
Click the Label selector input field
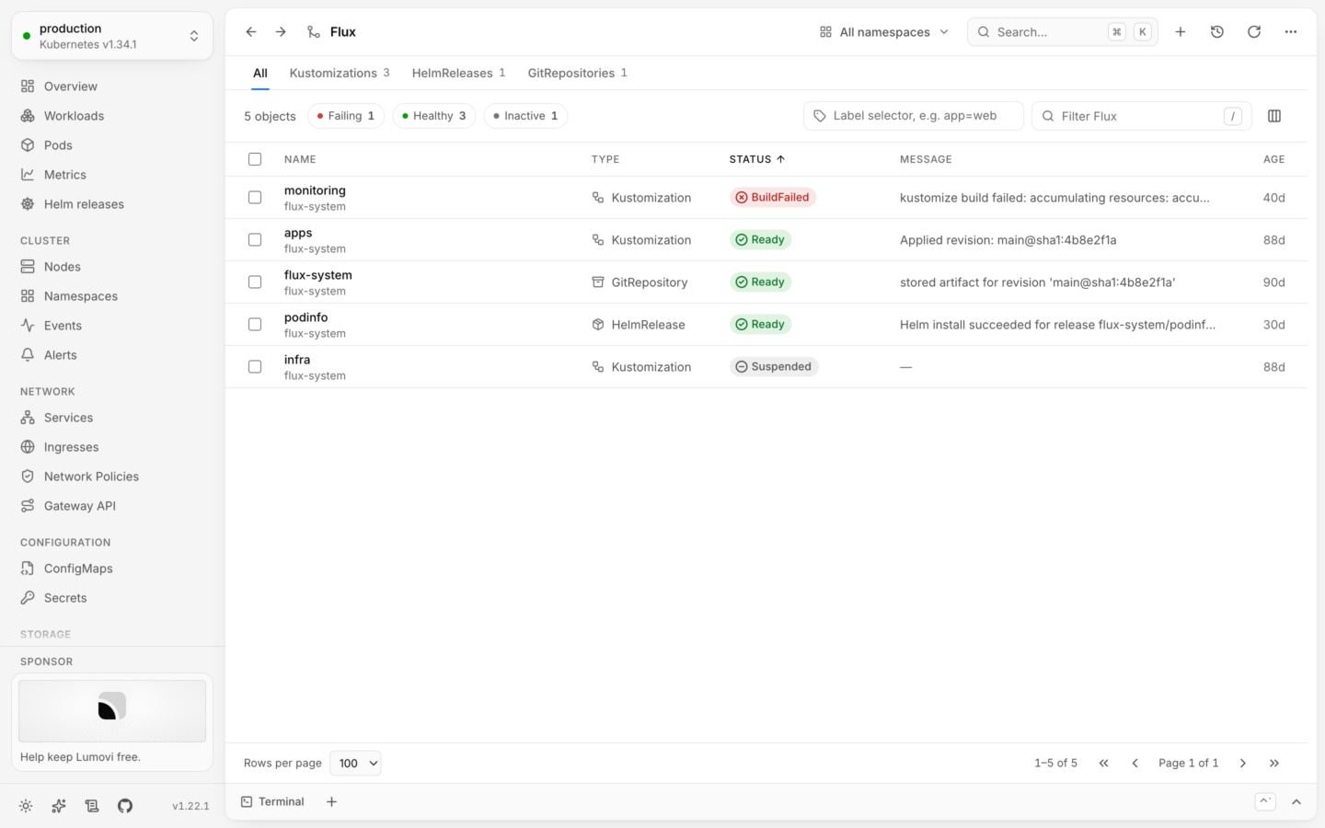pyautogui.click(x=914, y=116)
